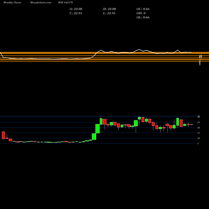Image resolution: width=209 pixels, height=209 pixels.
Task: Click the tall green breakout candle from 15 to 23
Action: click(x=97, y=129)
